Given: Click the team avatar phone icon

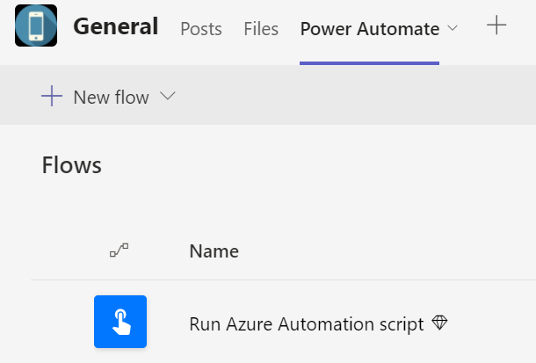Looking at the screenshot, I should (x=36, y=25).
